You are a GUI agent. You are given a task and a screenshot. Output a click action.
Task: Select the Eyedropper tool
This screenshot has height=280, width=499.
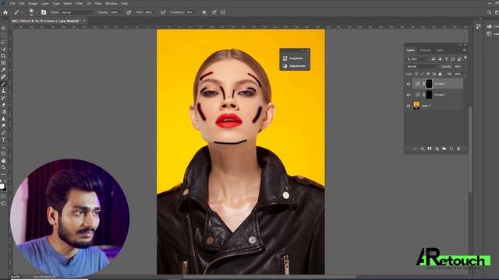[3, 70]
